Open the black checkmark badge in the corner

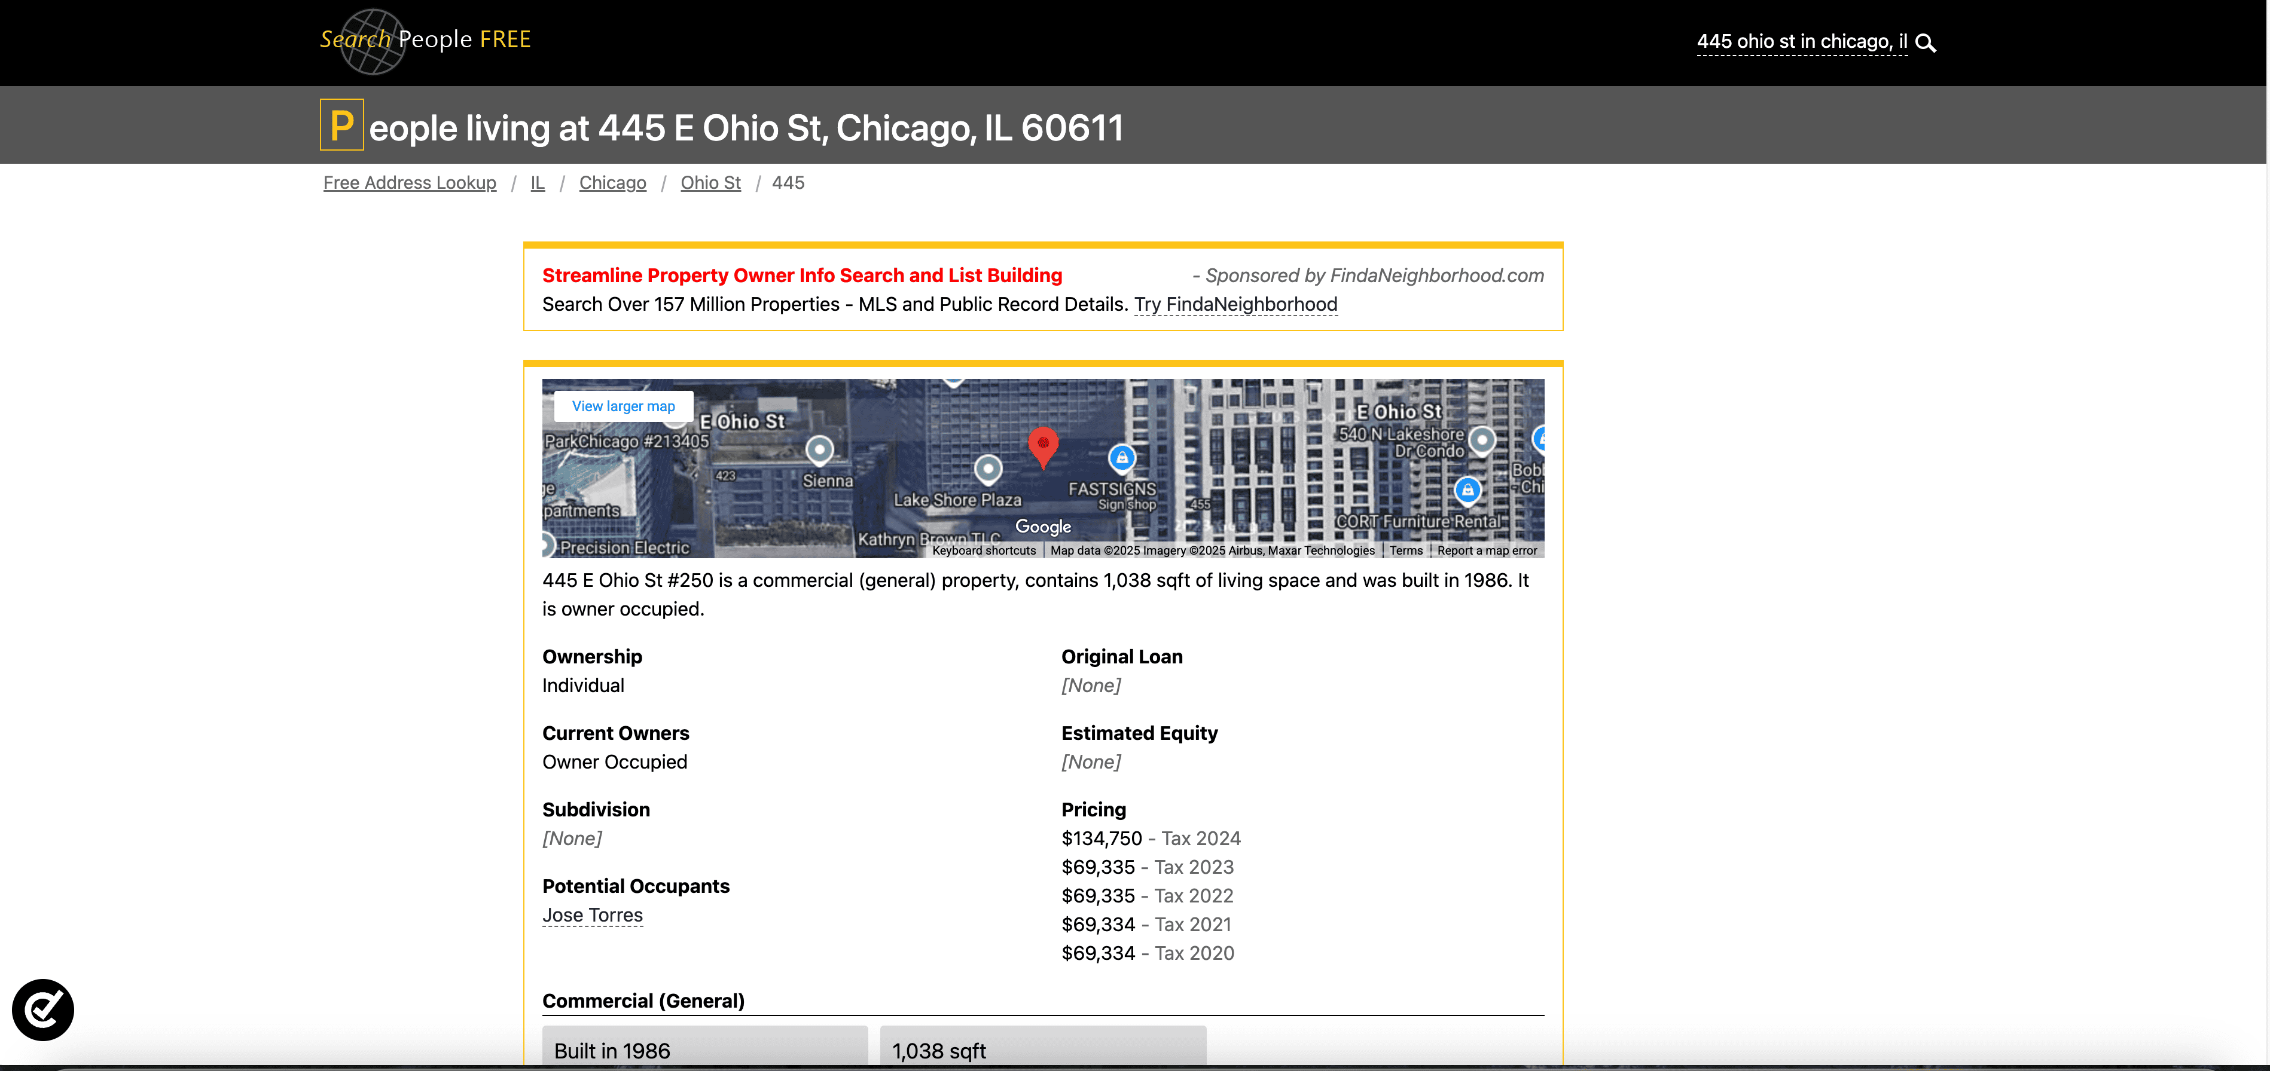pos(43,1009)
